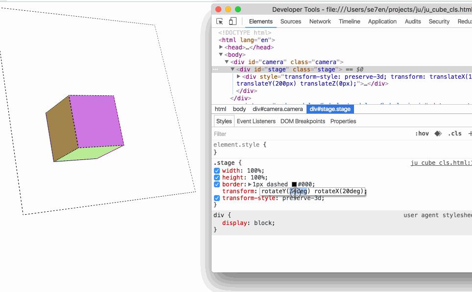
Task: Select the div#stage.stage breadcrumb
Action: click(330, 109)
